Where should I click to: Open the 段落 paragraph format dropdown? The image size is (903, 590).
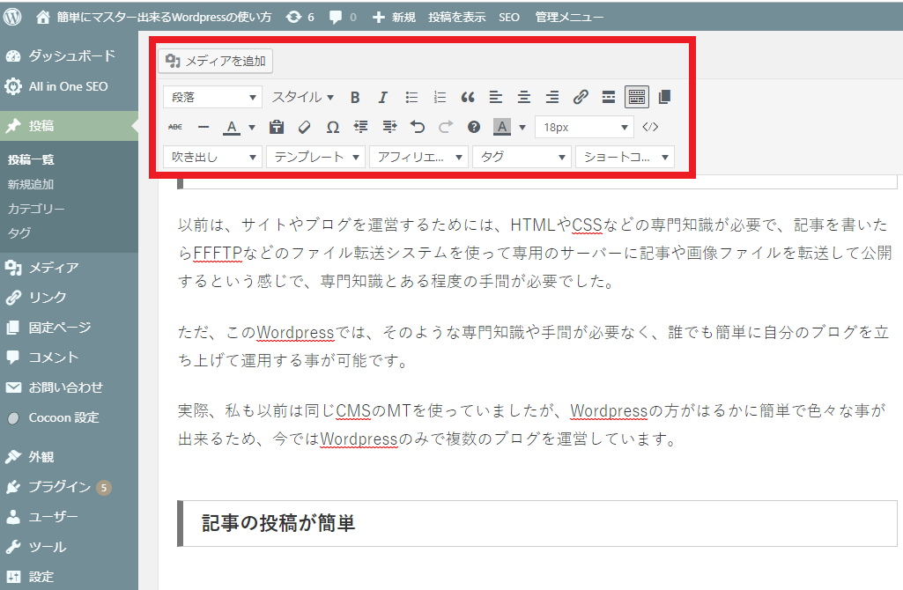point(212,97)
